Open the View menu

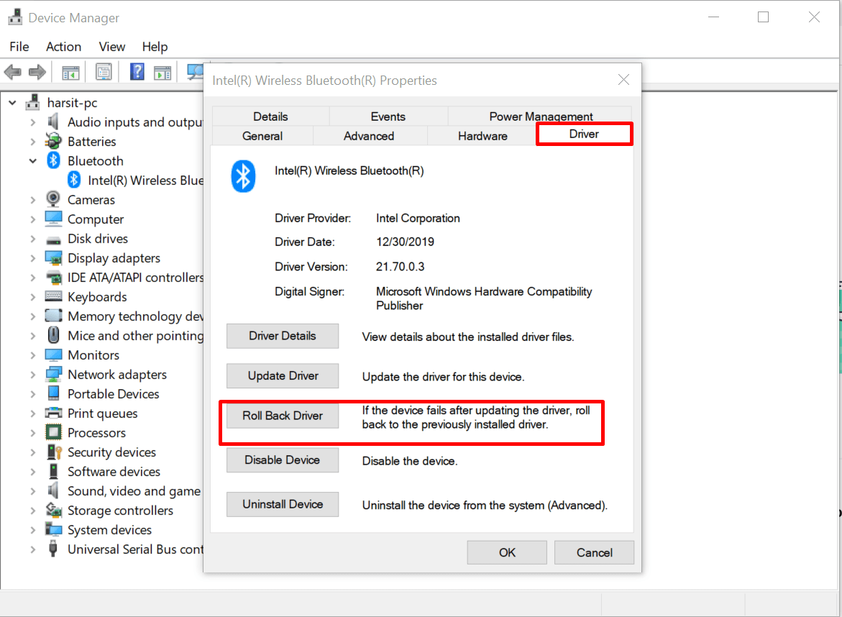[x=111, y=46]
